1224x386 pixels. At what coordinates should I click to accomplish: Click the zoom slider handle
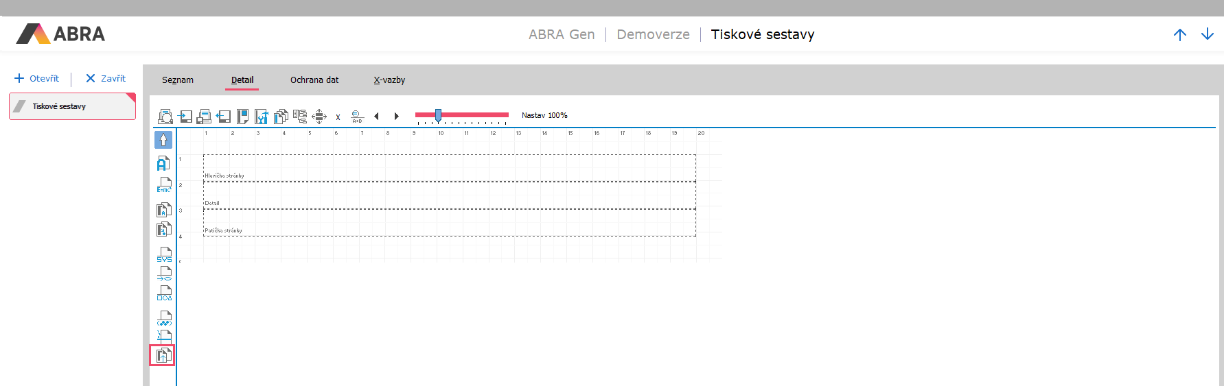438,115
